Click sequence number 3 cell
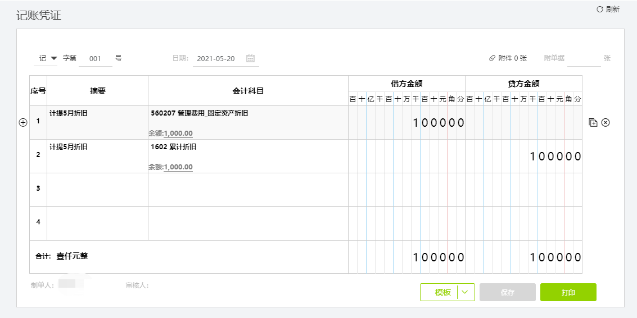This screenshot has width=637, height=318. tap(38, 190)
